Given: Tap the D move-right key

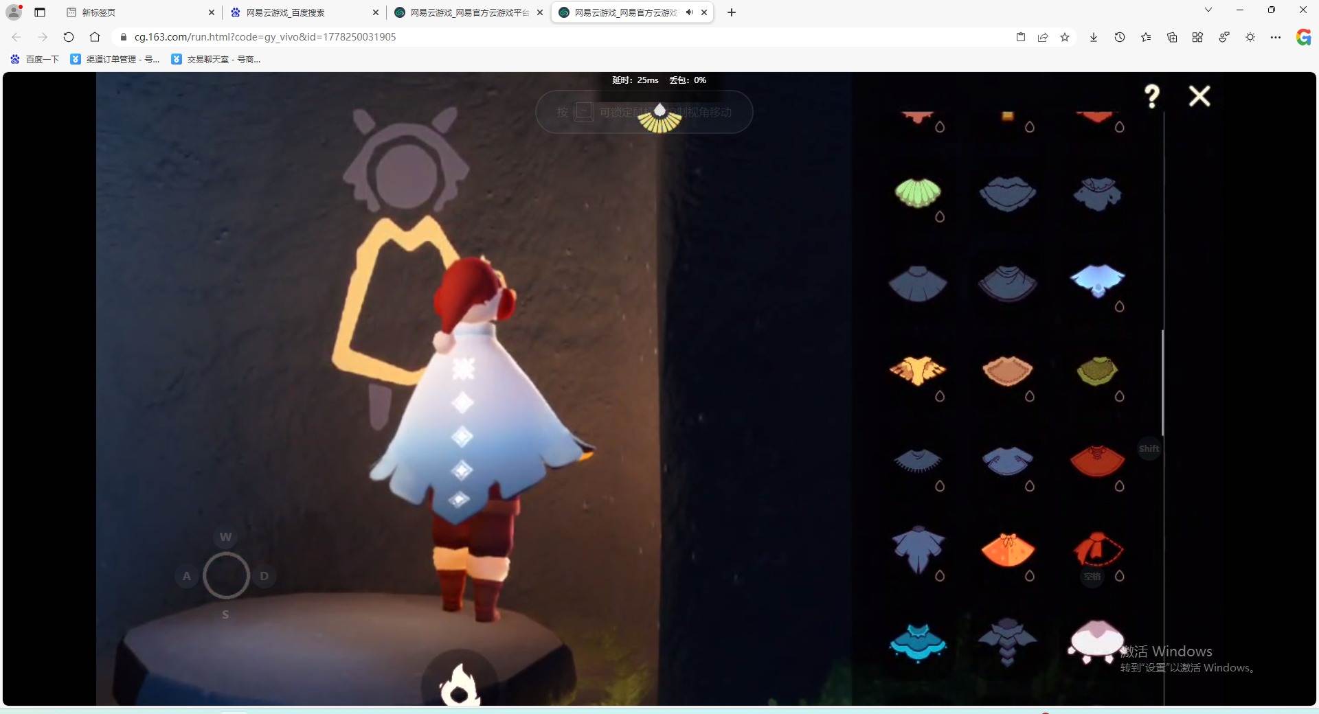Looking at the screenshot, I should click(264, 576).
